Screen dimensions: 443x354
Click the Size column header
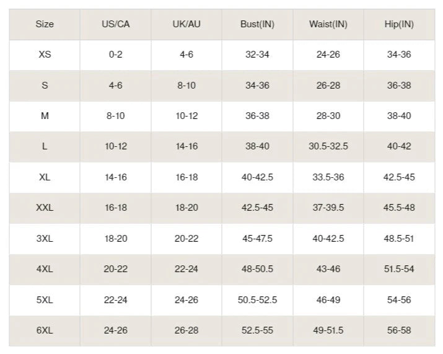pos(45,24)
